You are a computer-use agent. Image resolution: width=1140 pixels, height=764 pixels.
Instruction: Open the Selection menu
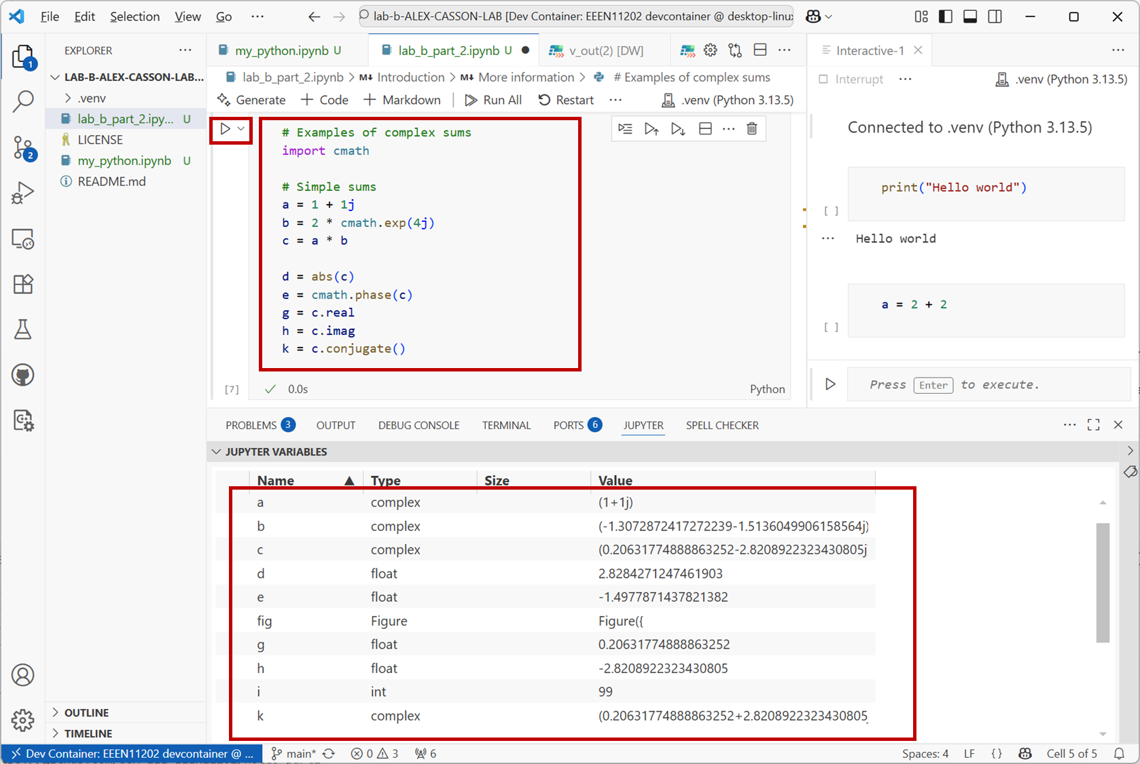135,16
